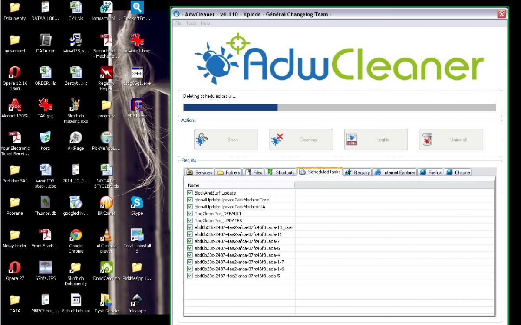Uncheck RegClean Pro_DEFAULT task
This screenshot has width=521, height=325.
pos(190,214)
